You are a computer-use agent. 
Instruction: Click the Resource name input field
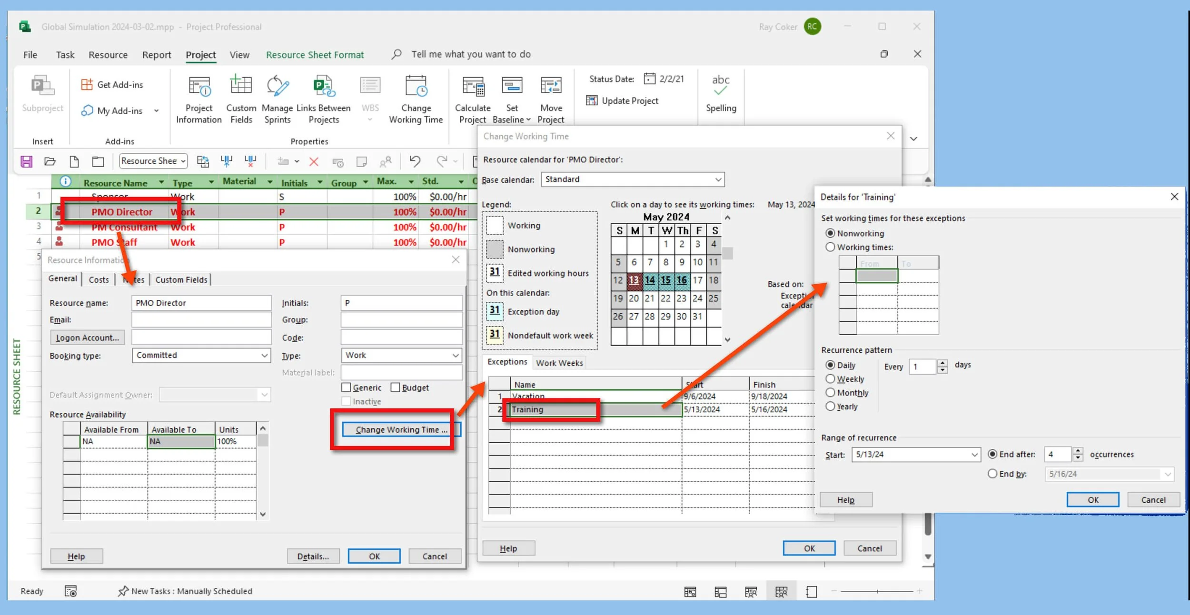(201, 303)
